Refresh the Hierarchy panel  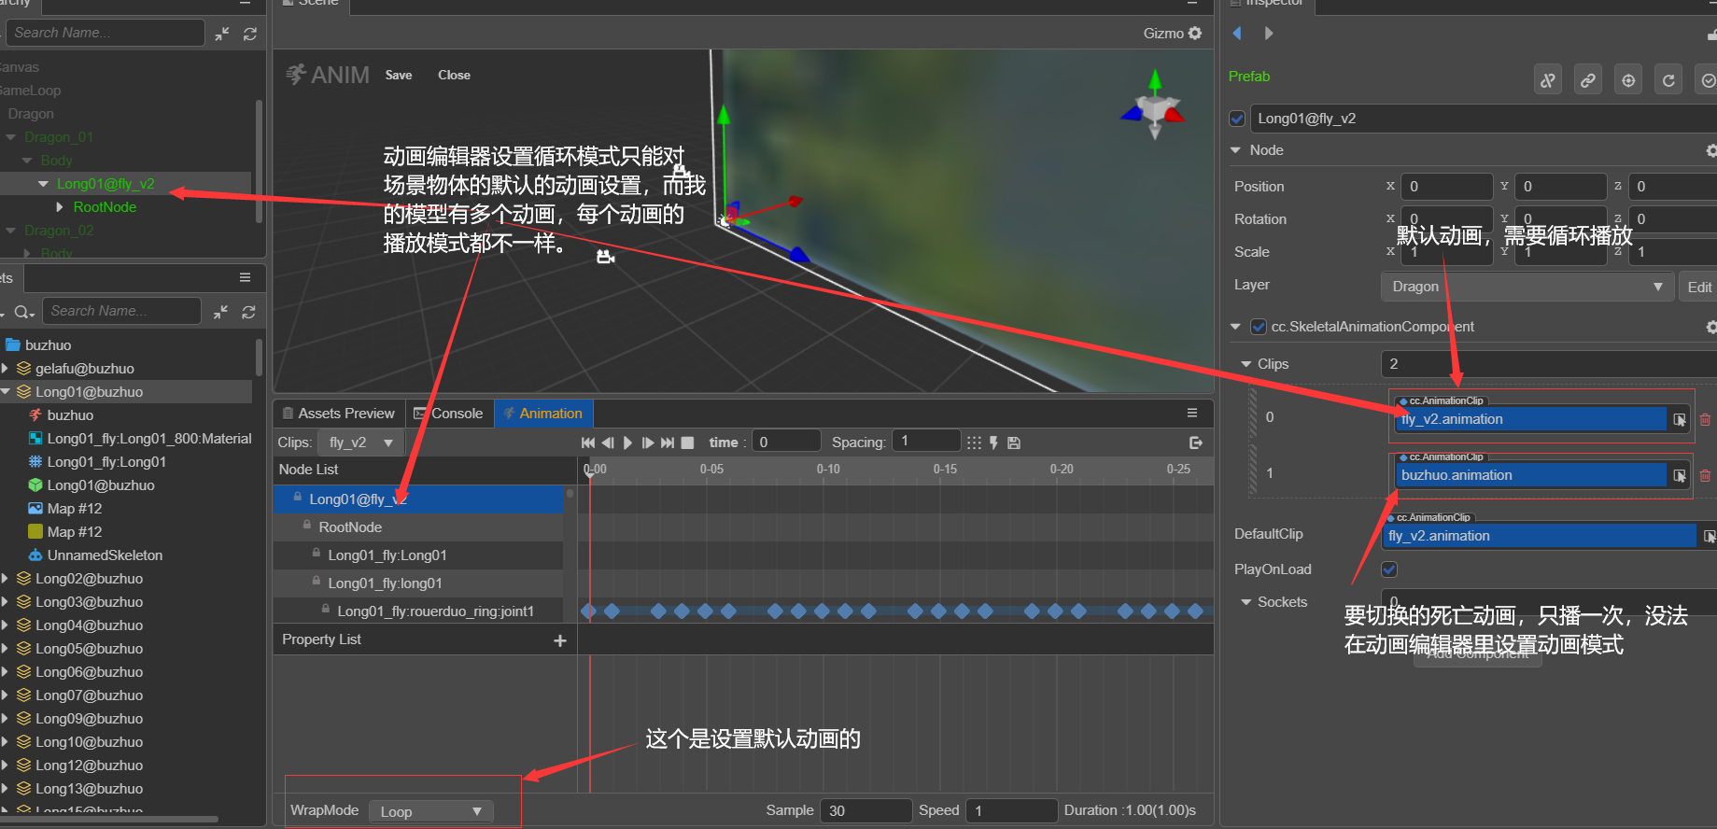tap(250, 34)
